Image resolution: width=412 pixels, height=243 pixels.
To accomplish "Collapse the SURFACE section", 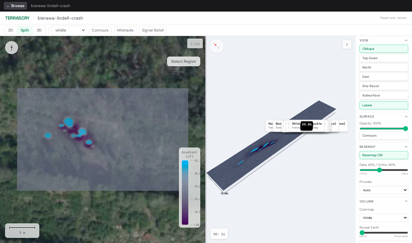I will click(x=406, y=116).
